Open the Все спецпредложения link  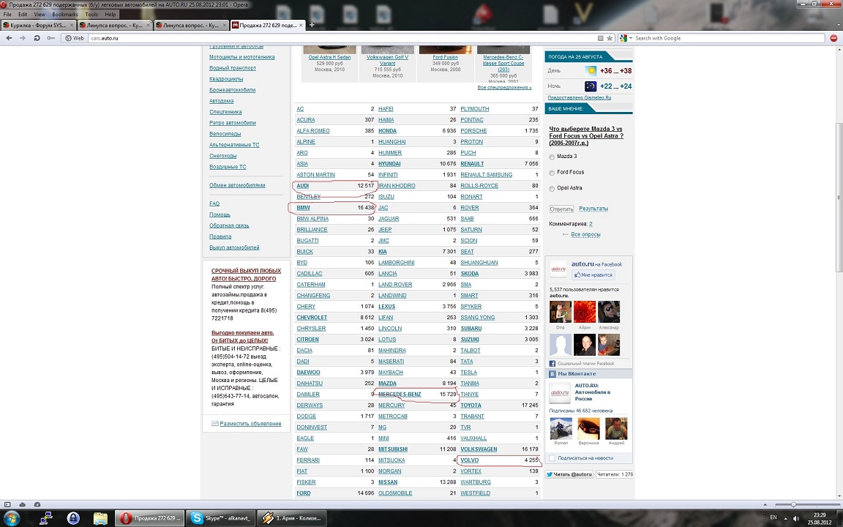coord(504,87)
